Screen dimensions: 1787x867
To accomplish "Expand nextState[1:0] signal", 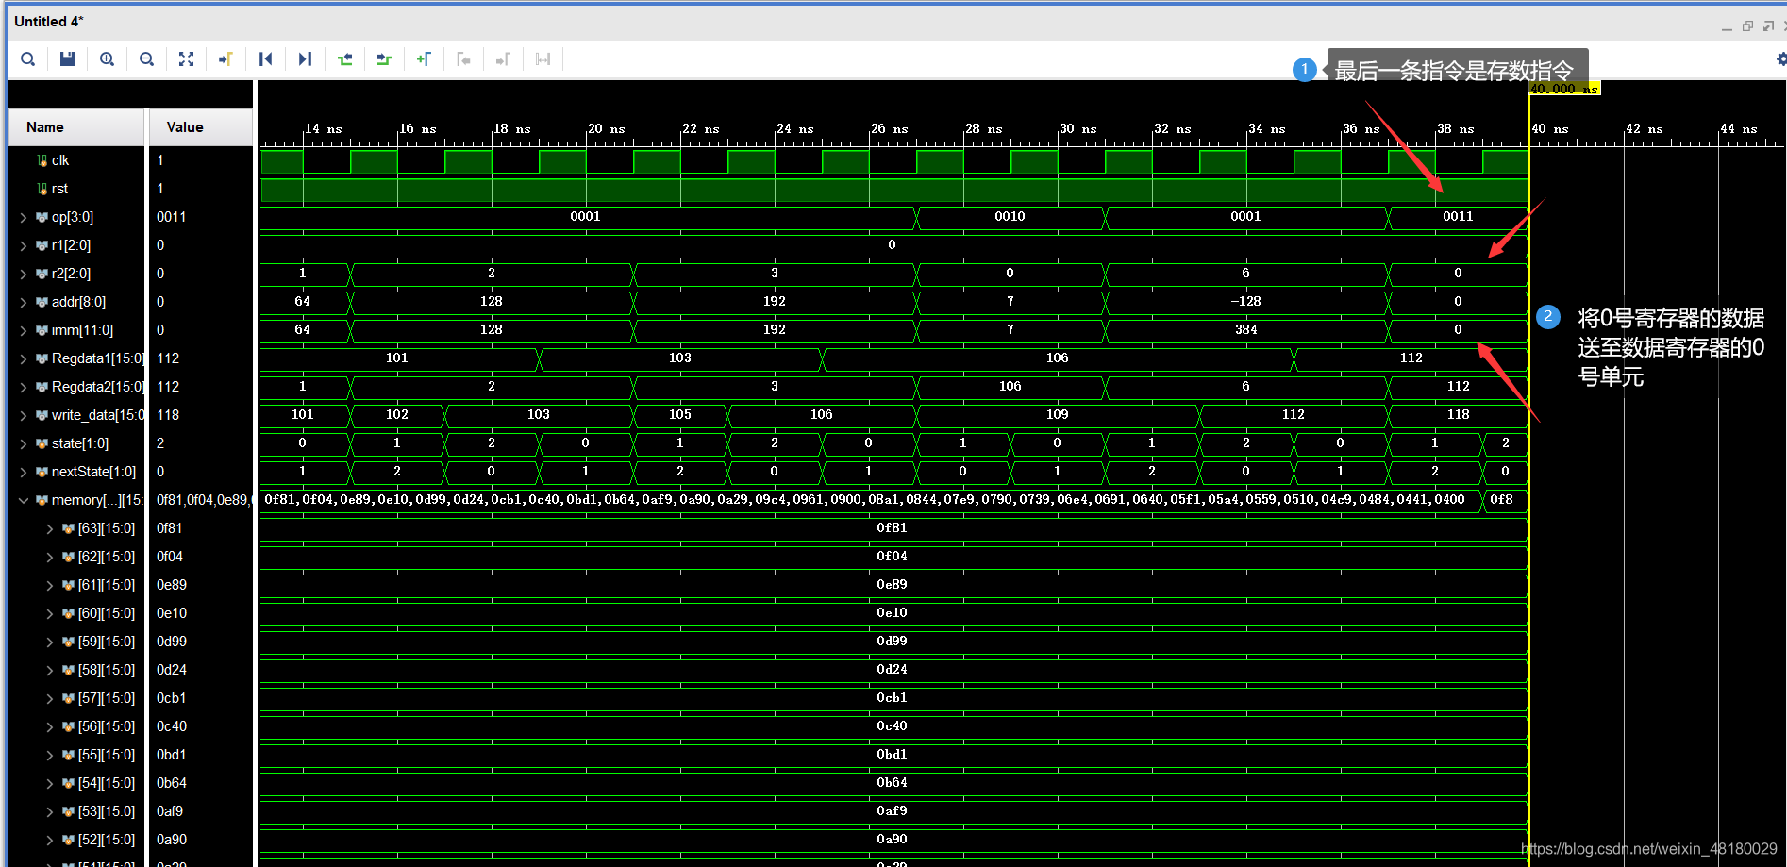I will tap(24, 472).
